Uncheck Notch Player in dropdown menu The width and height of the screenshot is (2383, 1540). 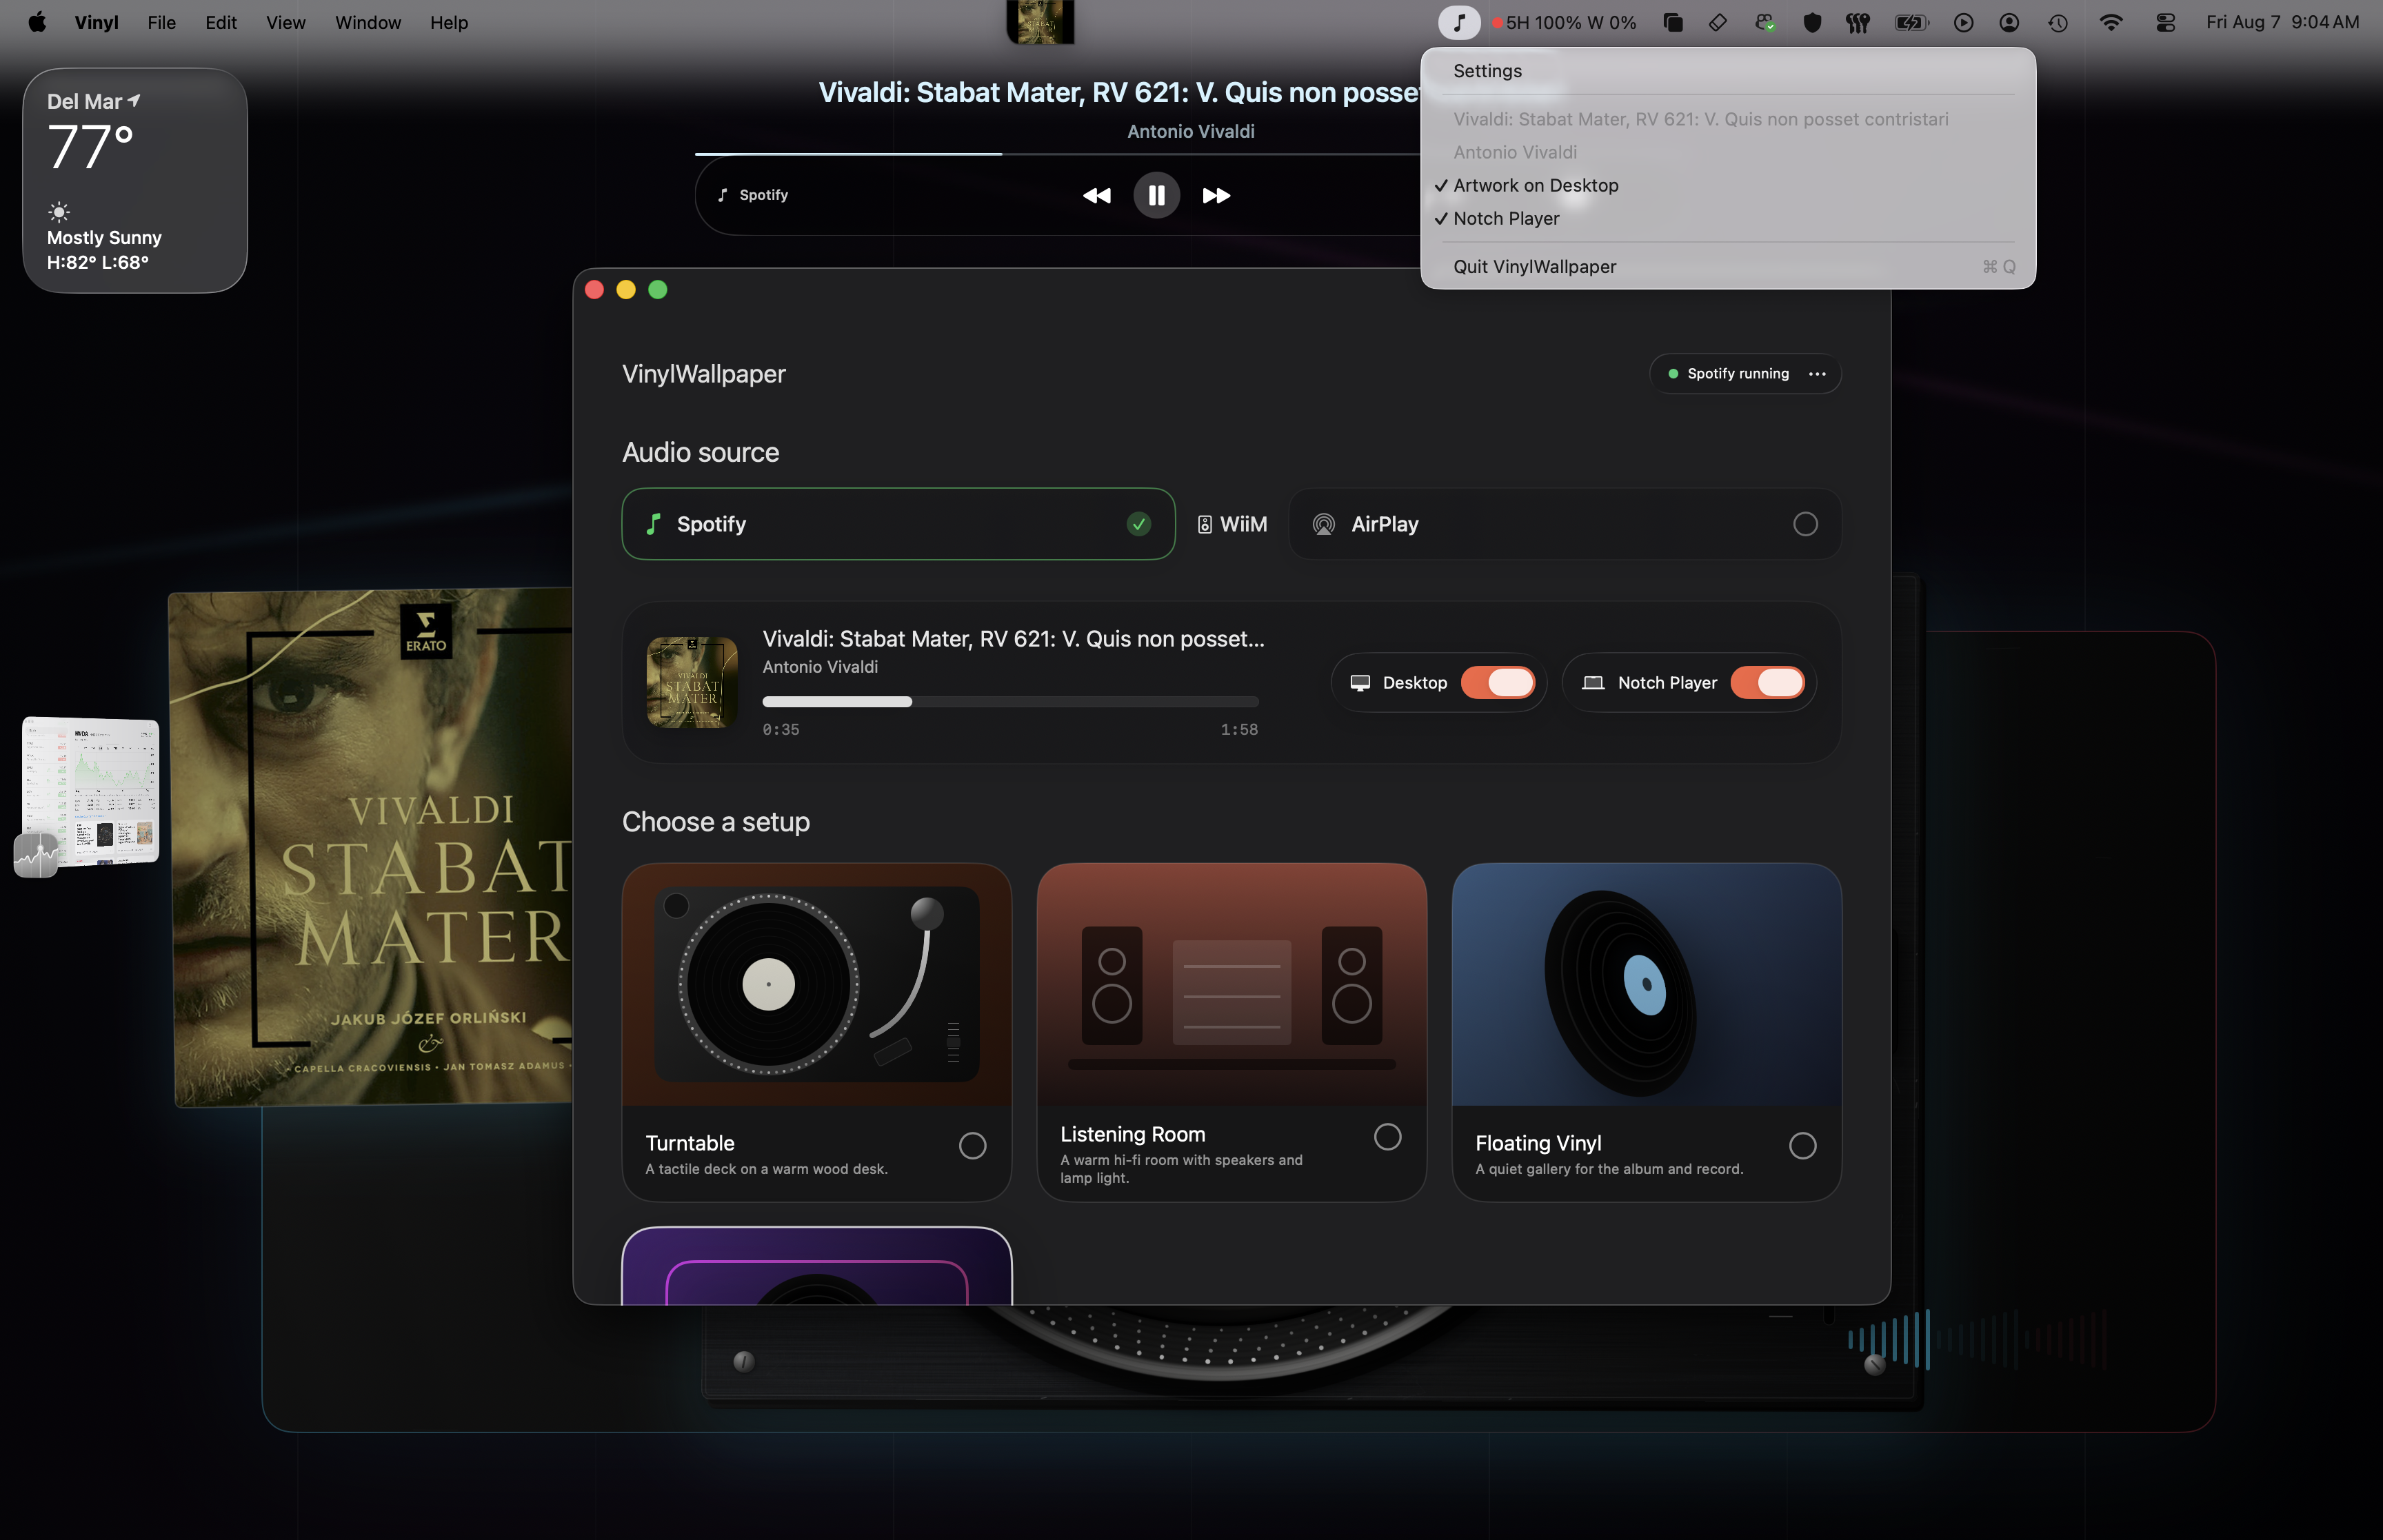(1728, 219)
